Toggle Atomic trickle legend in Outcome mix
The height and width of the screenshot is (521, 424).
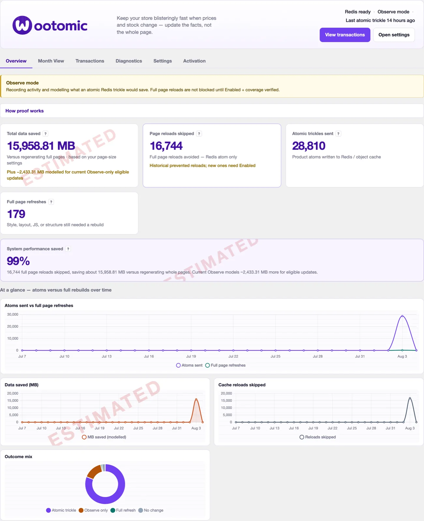(61, 510)
